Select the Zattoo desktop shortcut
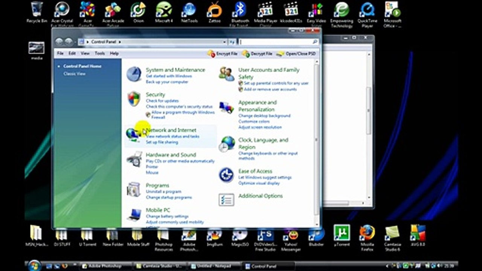482x271 pixels. (x=215, y=12)
